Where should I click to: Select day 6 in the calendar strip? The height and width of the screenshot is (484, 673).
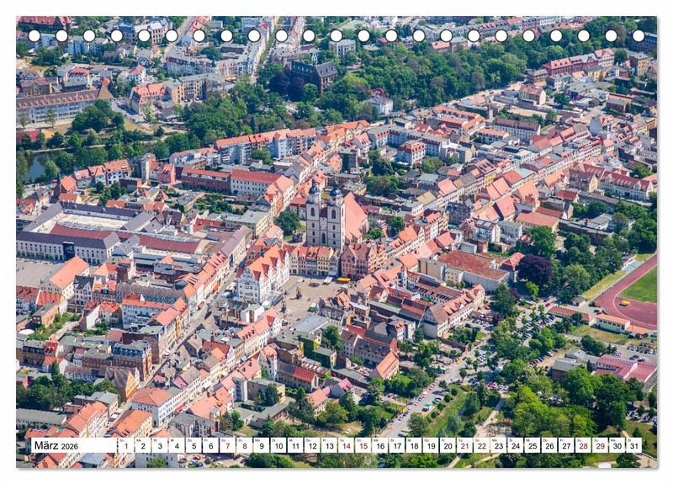pyautogui.click(x=210, y=445)
